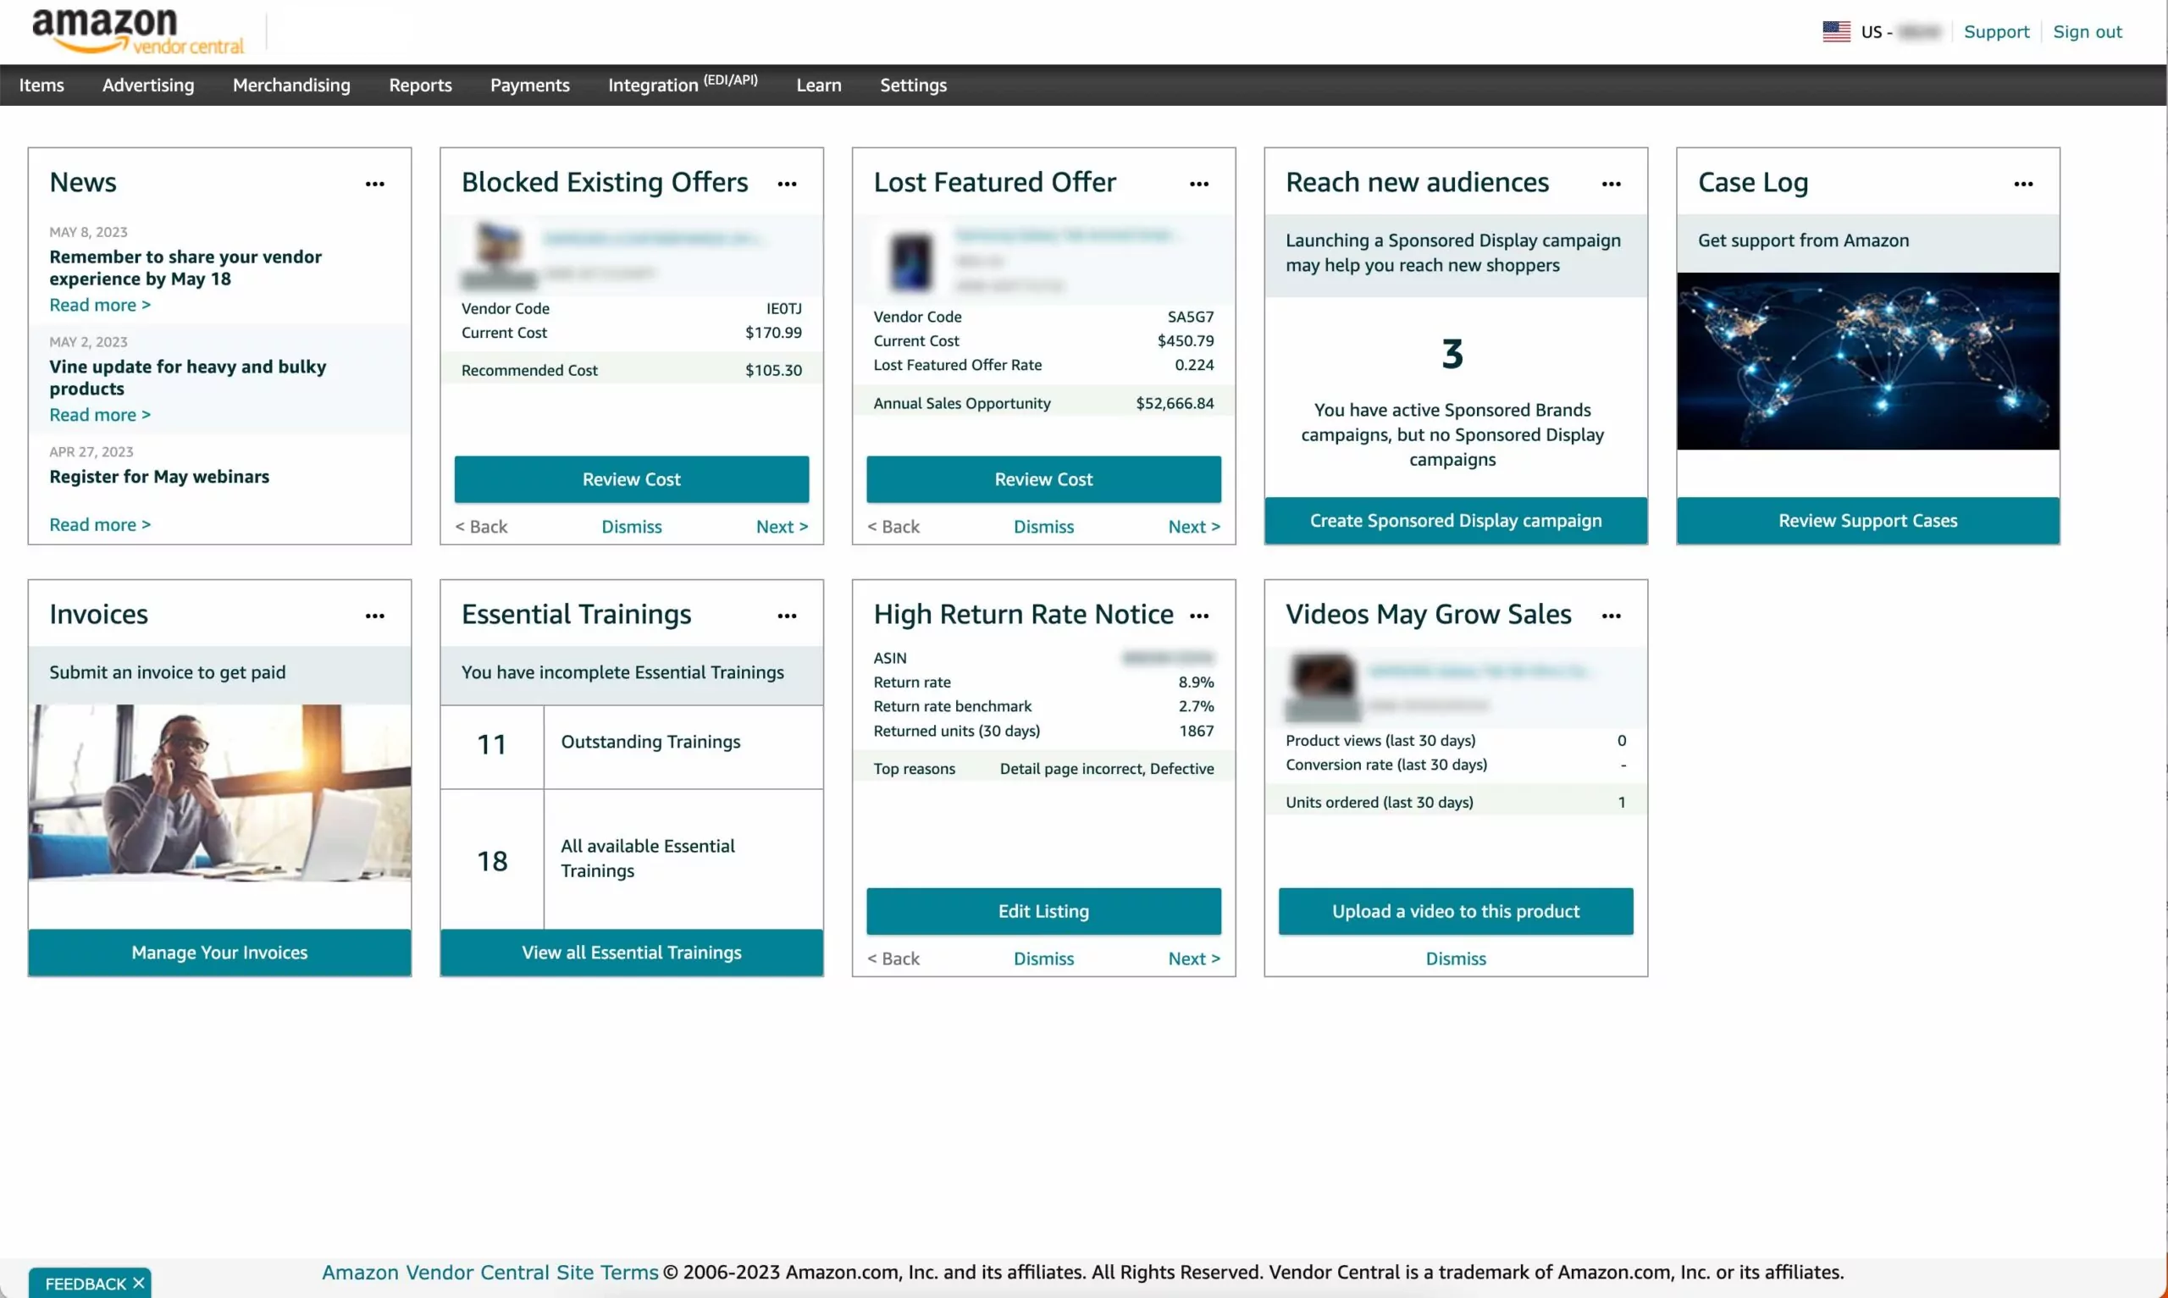Click the Amazon Vendor Central logo

136,30
